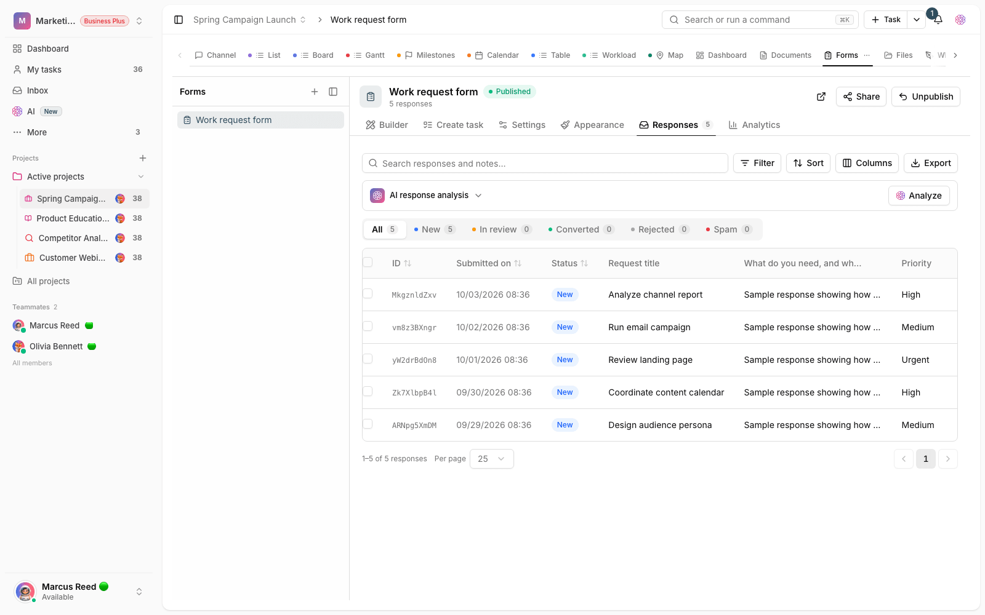985x615 pixels.
Task: Open Dashboard in left sidebar
Action: 78,49
